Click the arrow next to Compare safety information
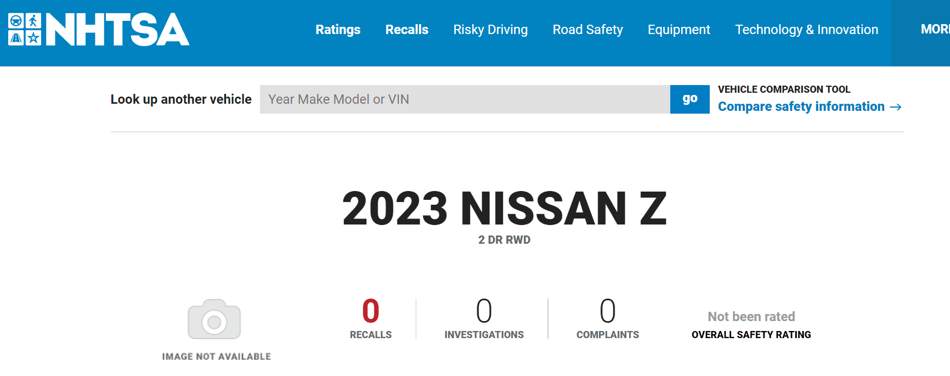Screen dimensions: 950x376 (895, 107)
